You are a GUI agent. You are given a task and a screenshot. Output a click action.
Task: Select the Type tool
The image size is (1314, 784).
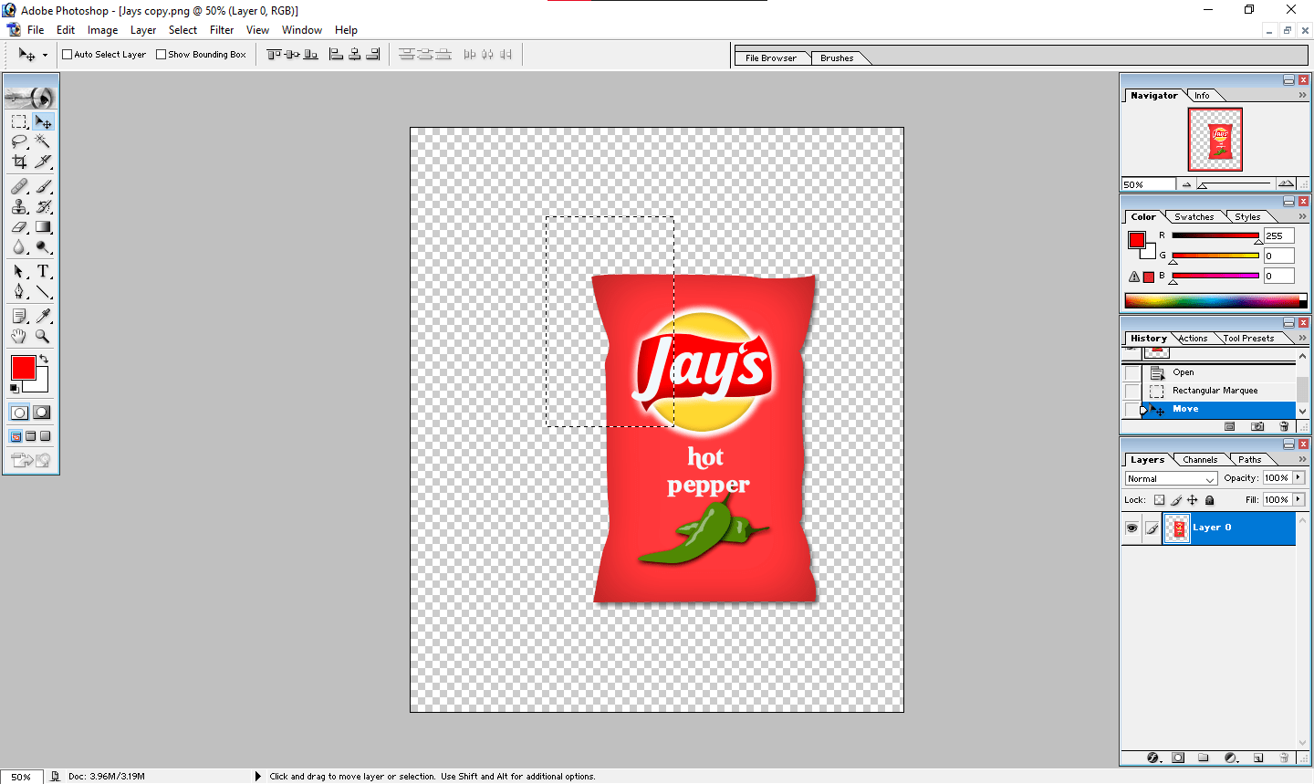coord(43,271)
